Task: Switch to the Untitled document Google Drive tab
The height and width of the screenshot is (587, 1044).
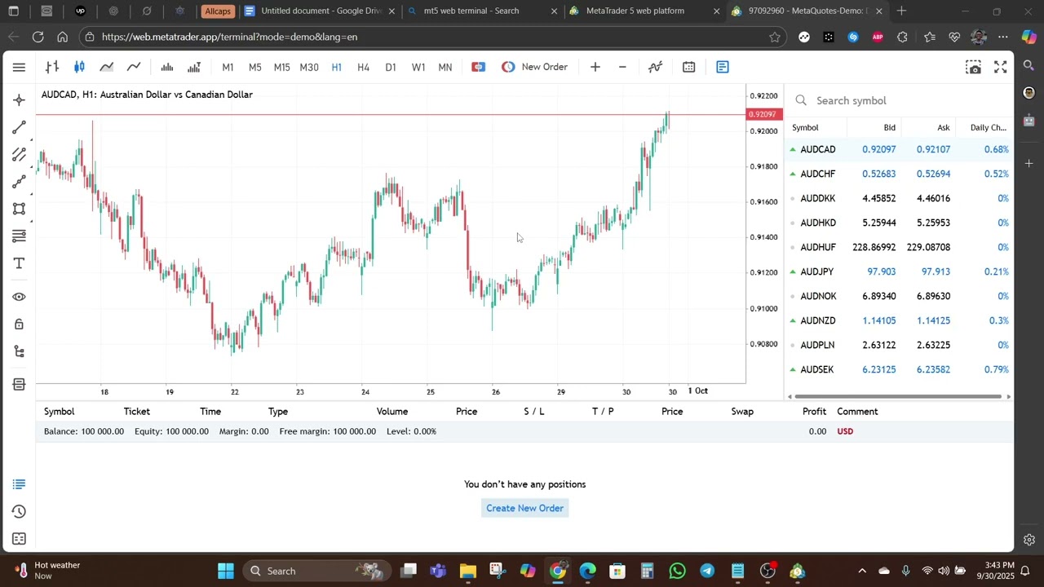Action: (x=321, y=11)
